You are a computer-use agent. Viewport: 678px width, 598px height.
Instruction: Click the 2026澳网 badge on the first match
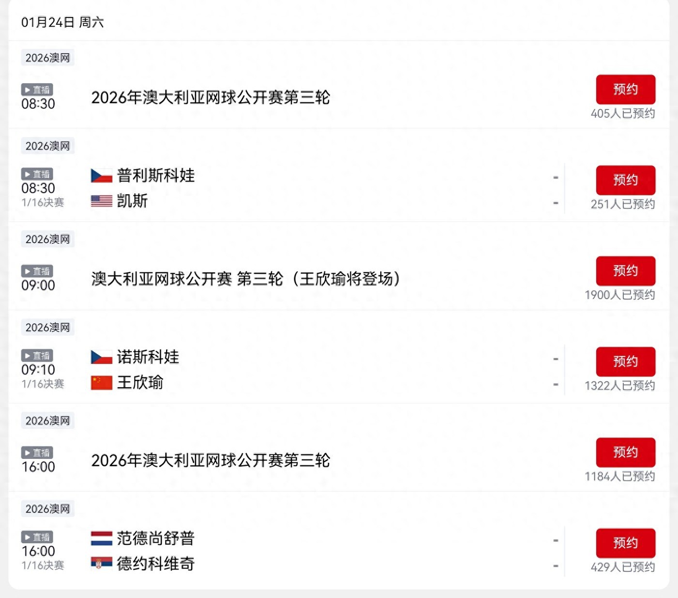(x=47, y=57)
